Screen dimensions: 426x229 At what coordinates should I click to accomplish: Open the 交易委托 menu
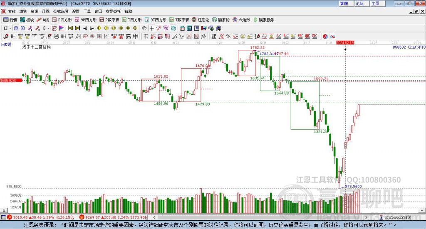113,11
